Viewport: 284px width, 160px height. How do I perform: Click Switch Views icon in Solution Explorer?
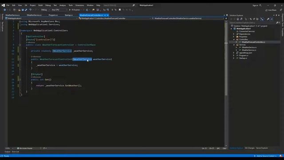pos(241,19)
